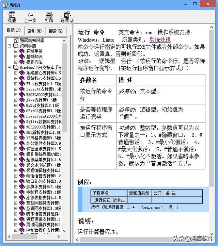Click tree pane horizontal scroll-right arrow

[x=59, y=236]
